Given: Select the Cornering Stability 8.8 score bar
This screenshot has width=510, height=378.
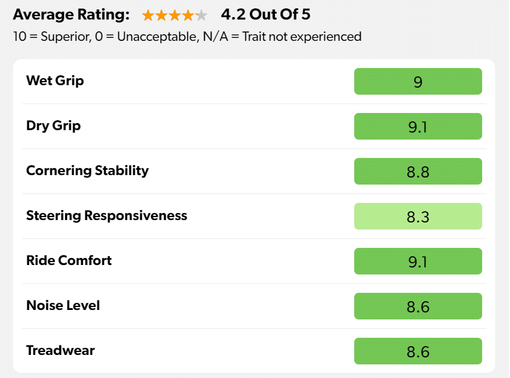Looking at the screenshot, I should (x=418, y=172).
